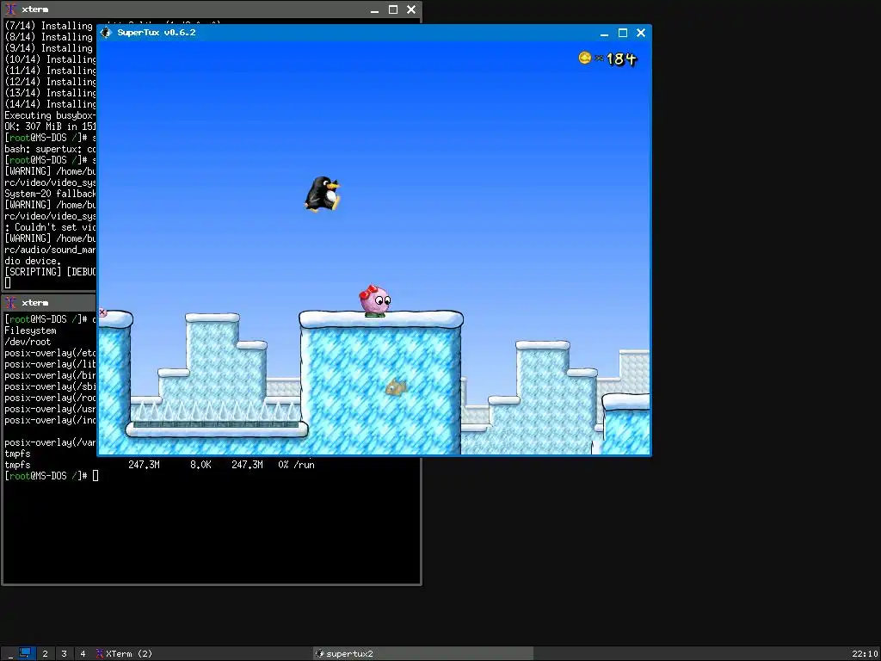Minimize the top xterm window
Screen dimensions: 881x661
point(375,9)
